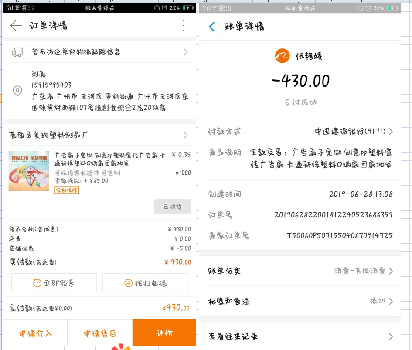Tap 申请售后 at the bottom
This screenshot has width=412, height=350.
click(x=100, y=333)
